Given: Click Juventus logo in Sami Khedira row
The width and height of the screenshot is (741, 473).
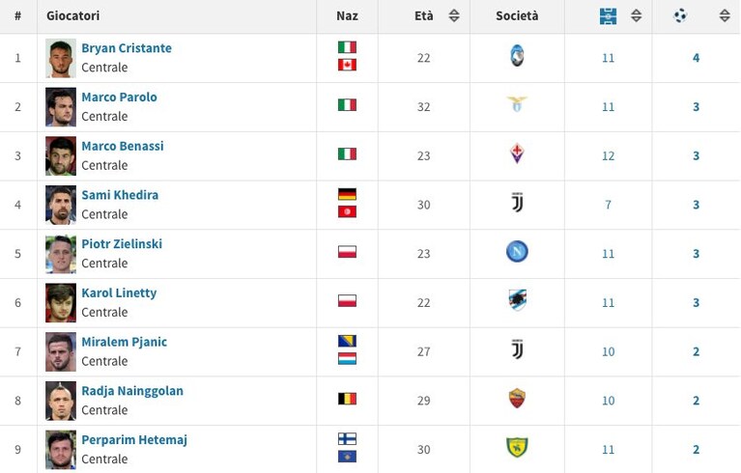Looking at the screenshot, I should (518, 203).
